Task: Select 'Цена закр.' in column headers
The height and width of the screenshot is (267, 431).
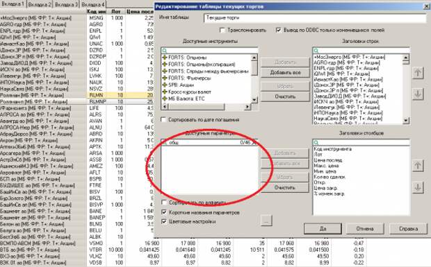Action: 325,189
